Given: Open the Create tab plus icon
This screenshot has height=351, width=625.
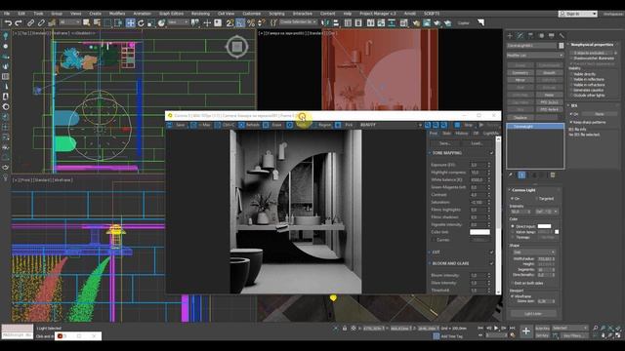Looking at the screenshot, I should click(x=510, y=36).
